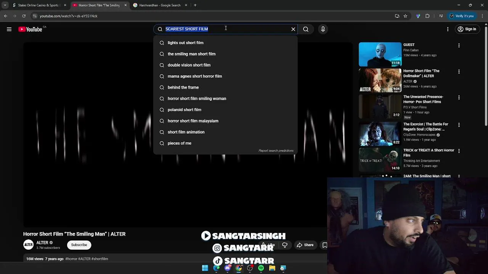Reload the page with refresh icon
488x274 pixels.
pyautogui.click(x=24, y=16)
